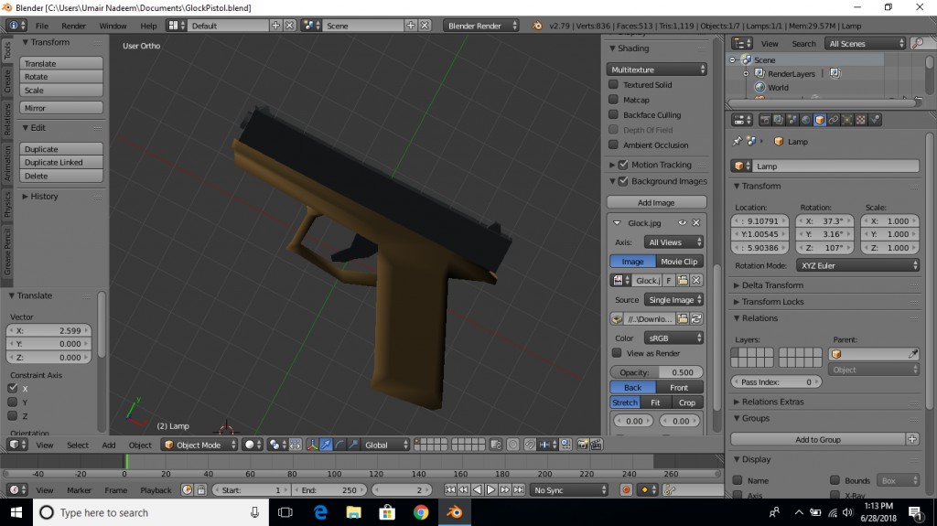Expand the Delta Transform panel
Image resolution: width=937 pixels, height=526 pixels.
pyautogui.click(x=772, y=285)
